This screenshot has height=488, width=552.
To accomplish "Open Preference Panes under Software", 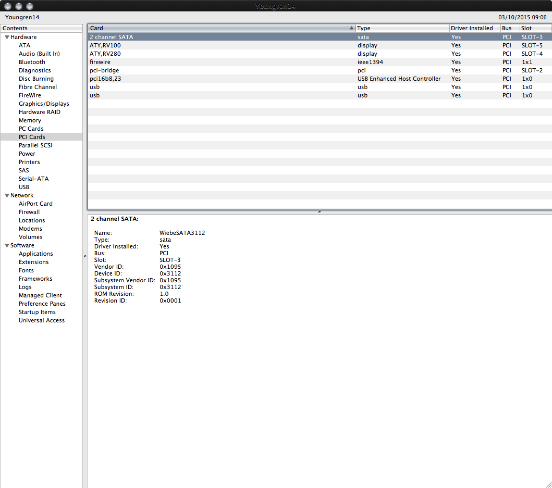I will pos(42,304).
